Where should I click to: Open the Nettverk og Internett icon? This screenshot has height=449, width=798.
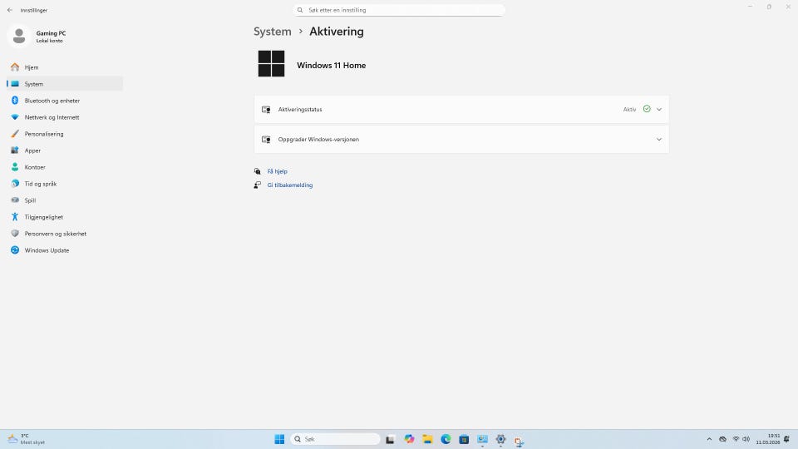(15, 117)
